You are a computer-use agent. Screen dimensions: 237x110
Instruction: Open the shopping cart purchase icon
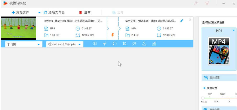[x=207, y=3]
